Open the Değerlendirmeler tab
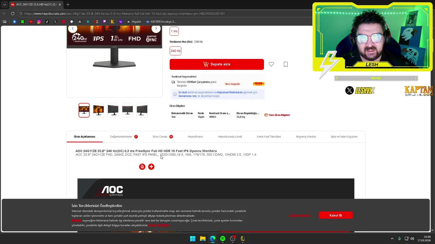The width and height of the screenshot is (435, 244). [124, 137]
